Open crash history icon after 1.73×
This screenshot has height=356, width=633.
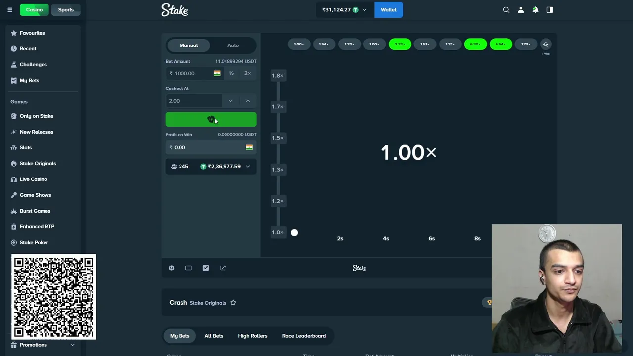[546, 44]
